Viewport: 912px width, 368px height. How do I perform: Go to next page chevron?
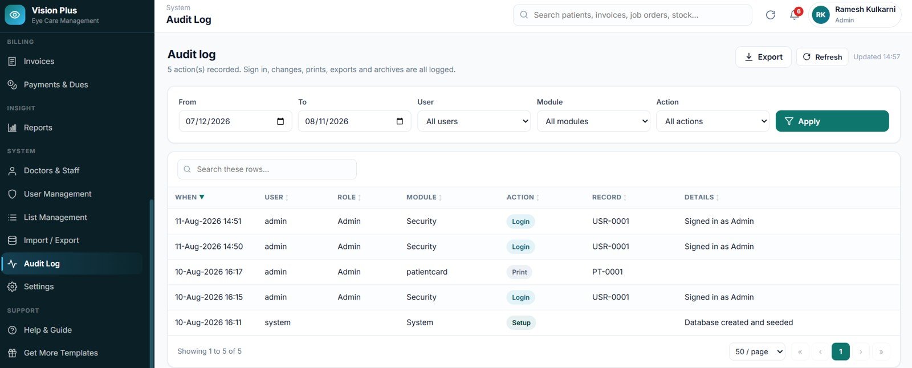[861, 351]
